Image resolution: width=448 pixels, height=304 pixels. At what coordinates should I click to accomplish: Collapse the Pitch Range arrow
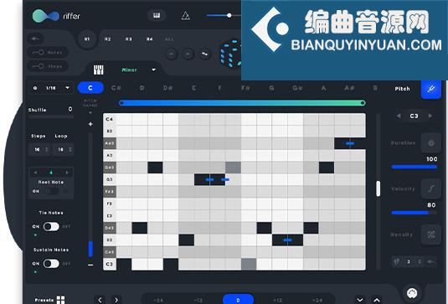click(x=90, y=113)
